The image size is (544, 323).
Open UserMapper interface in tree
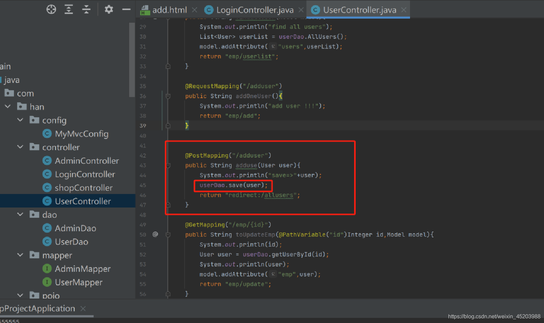[79, 282]
